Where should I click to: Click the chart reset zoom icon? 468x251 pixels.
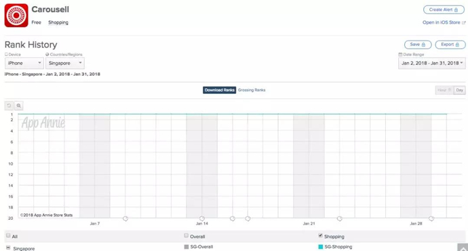point(9,106)
